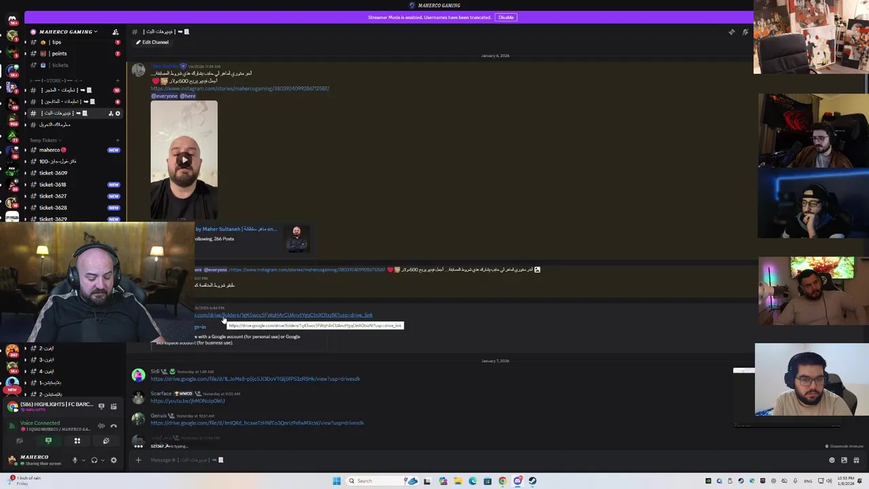Open the tickets channel

(x=74, y=65)
